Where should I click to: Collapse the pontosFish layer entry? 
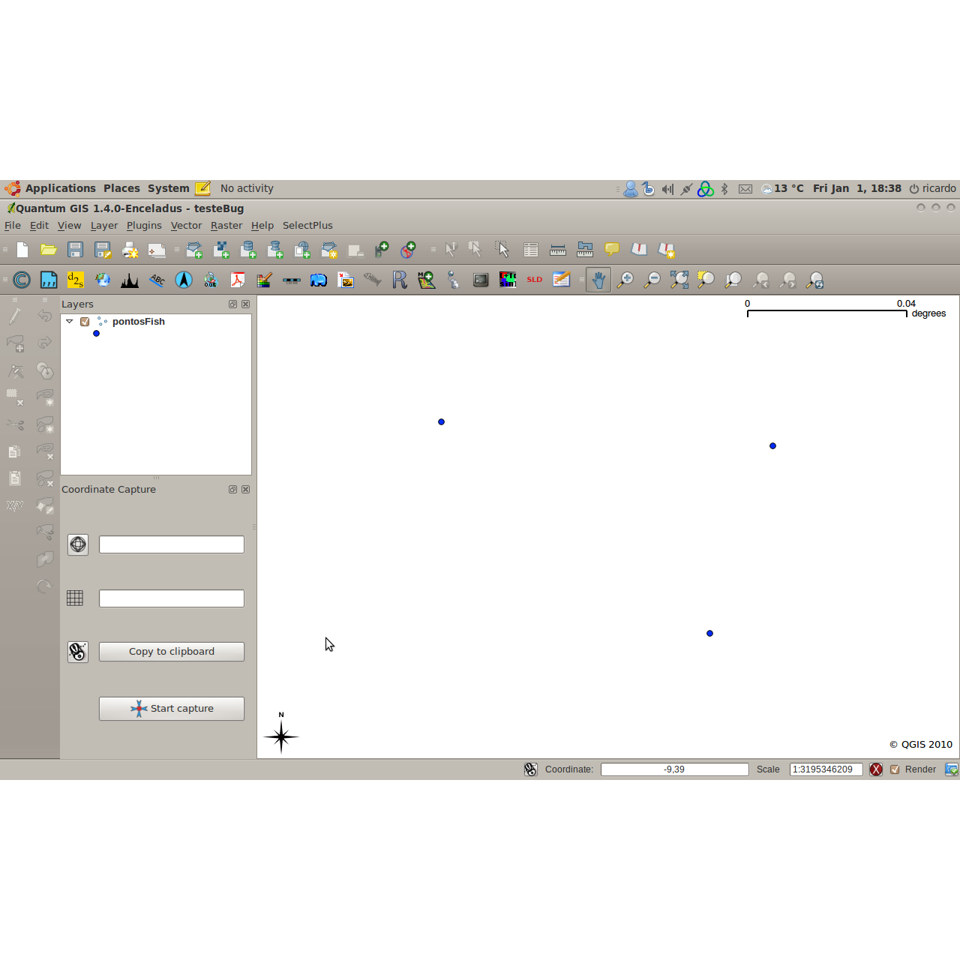[69, 321]
